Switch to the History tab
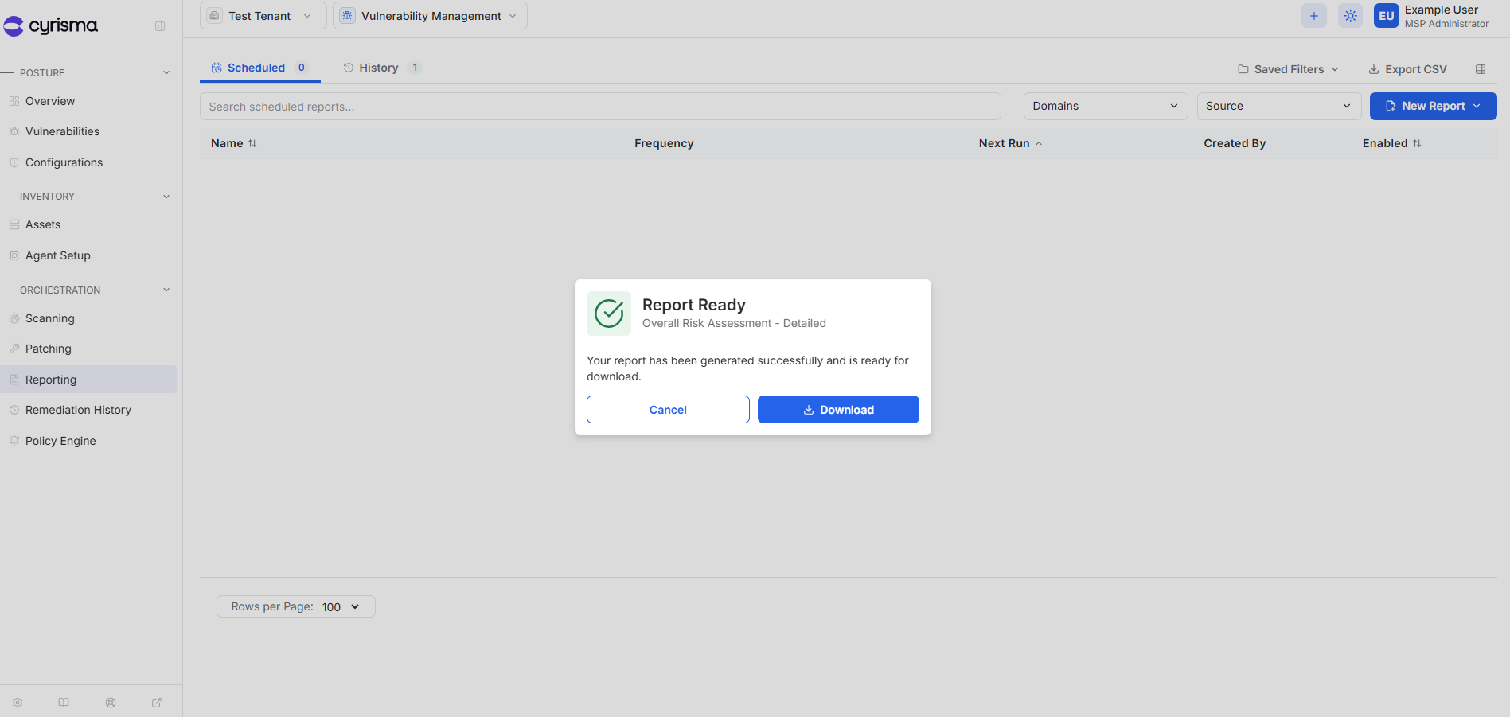Screen dimensions: 1510x717 pyautogui.click(x=382, y=68)
